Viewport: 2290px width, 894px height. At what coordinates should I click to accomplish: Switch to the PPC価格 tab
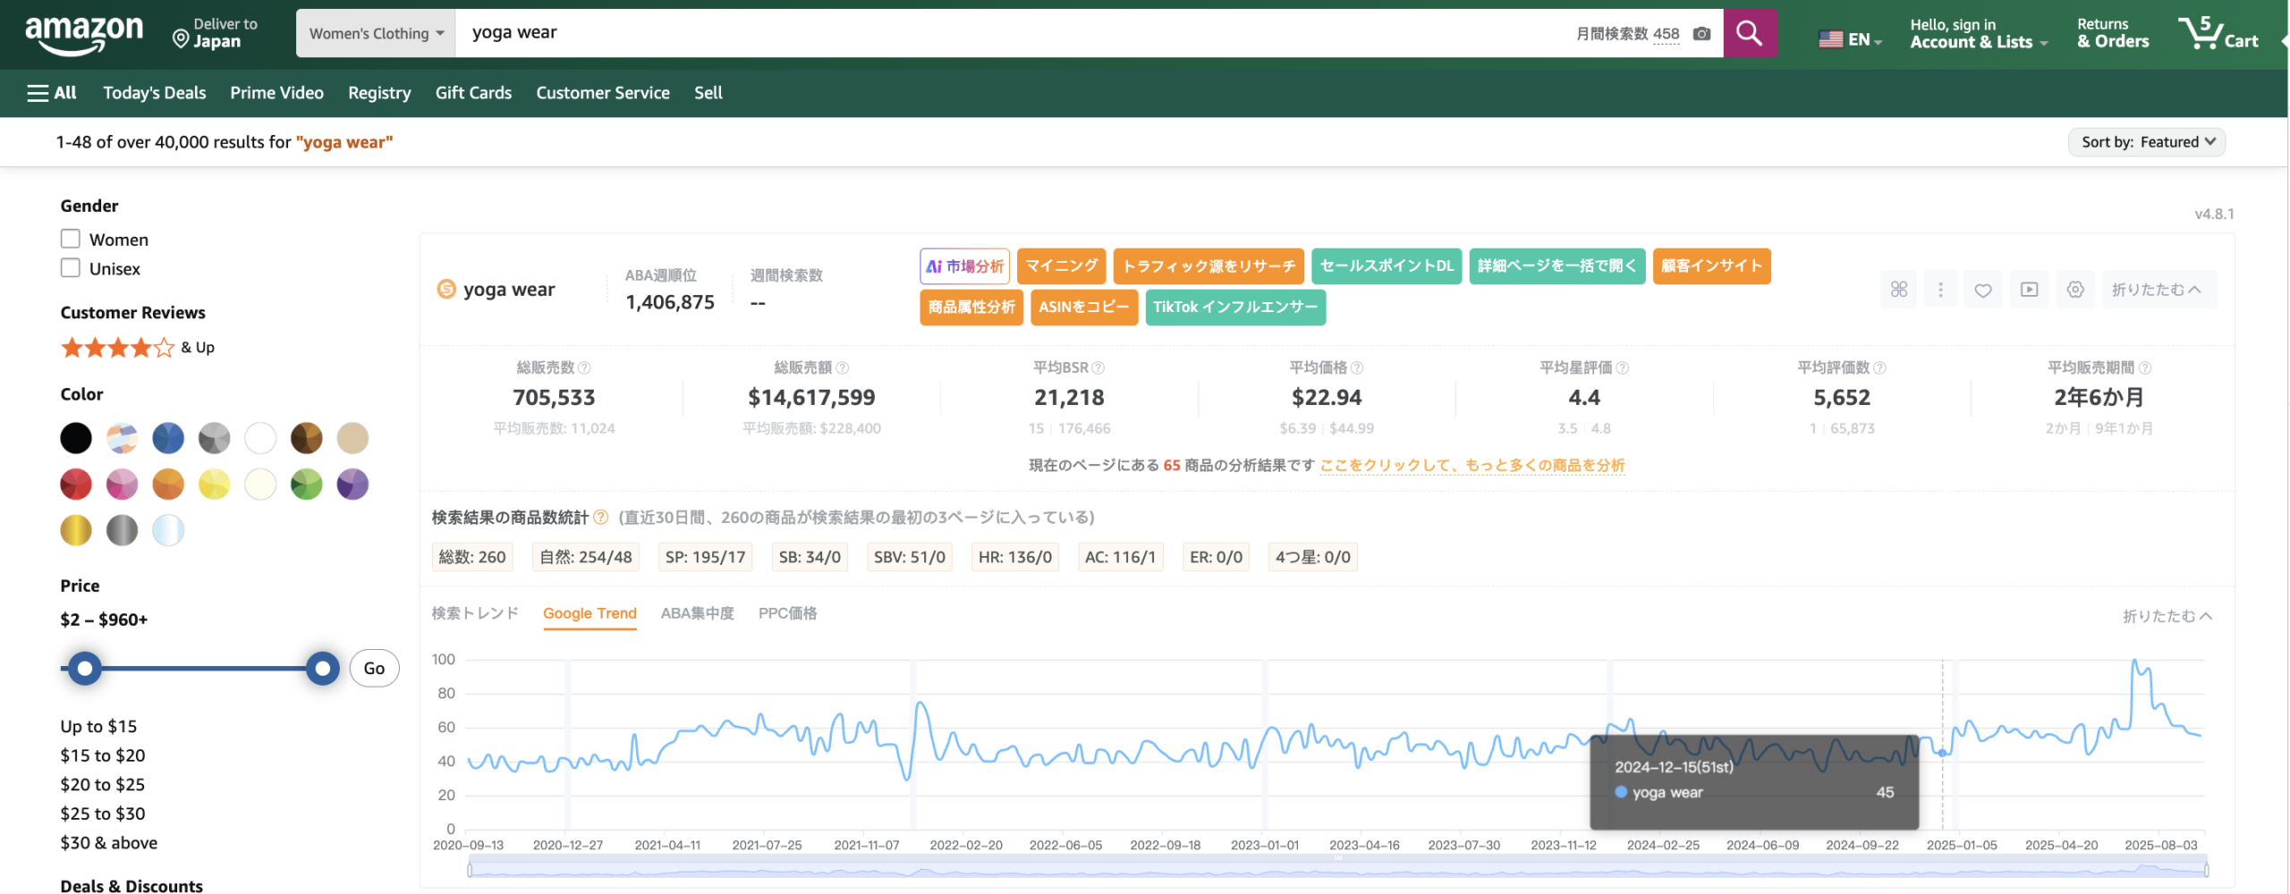(x=787, y=613)
